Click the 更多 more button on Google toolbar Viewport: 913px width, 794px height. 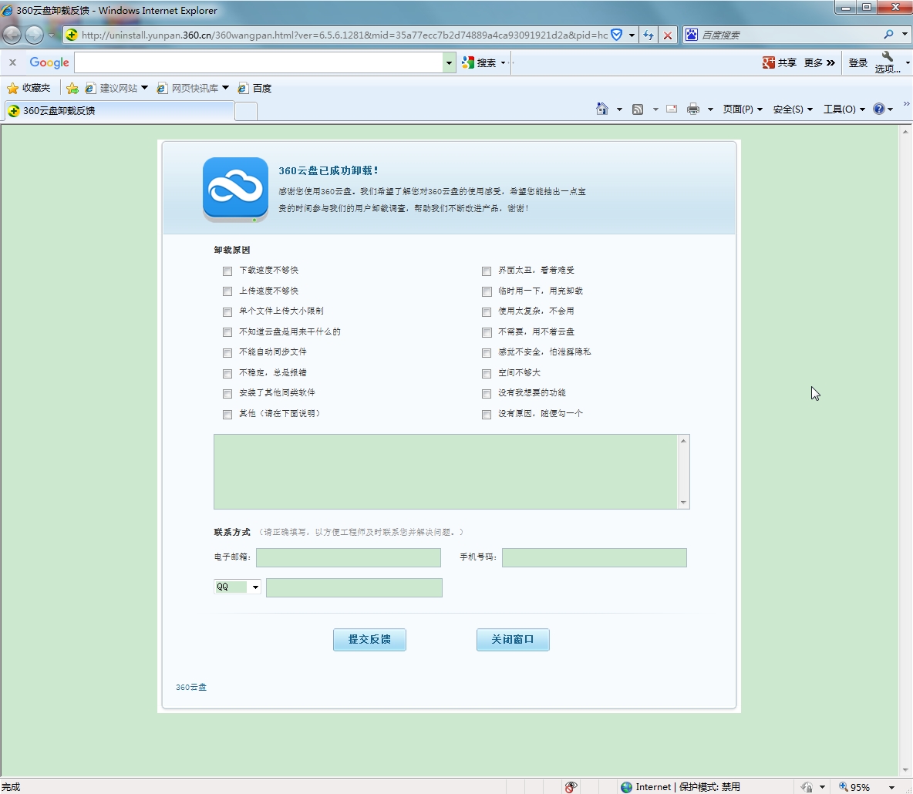819,63
